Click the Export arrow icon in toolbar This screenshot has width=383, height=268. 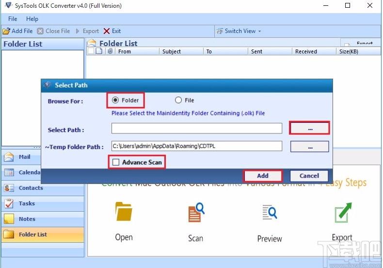click(x=78, y=31)
